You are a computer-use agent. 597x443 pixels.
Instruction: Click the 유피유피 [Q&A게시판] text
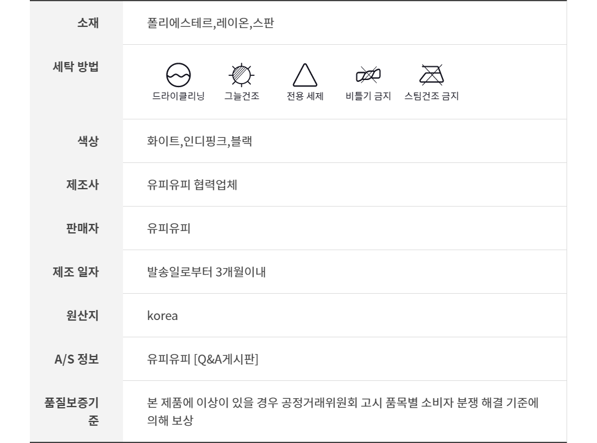[203, 359]
